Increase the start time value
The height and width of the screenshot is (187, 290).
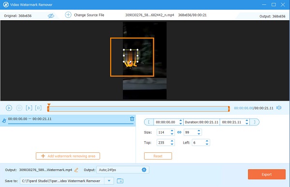pos(181,120)
